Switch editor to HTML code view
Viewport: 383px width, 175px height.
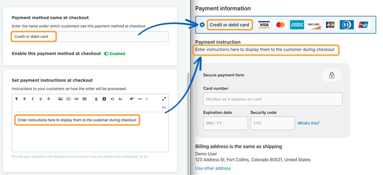(164, 107)
